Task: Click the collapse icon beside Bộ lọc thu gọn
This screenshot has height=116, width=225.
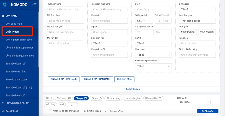Action: coord(124,89)
